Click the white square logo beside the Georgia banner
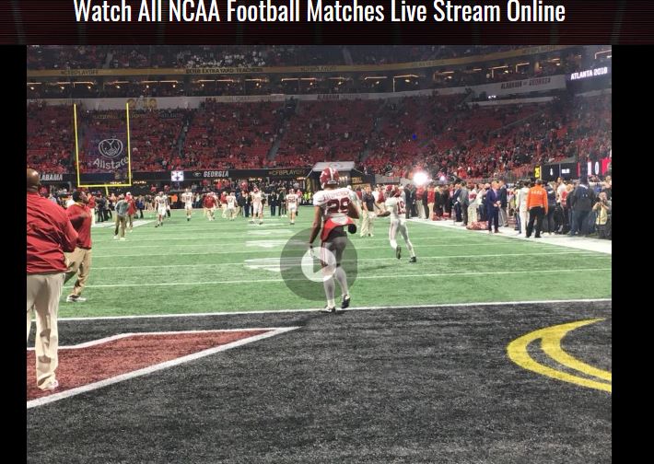 coord(177,176)
